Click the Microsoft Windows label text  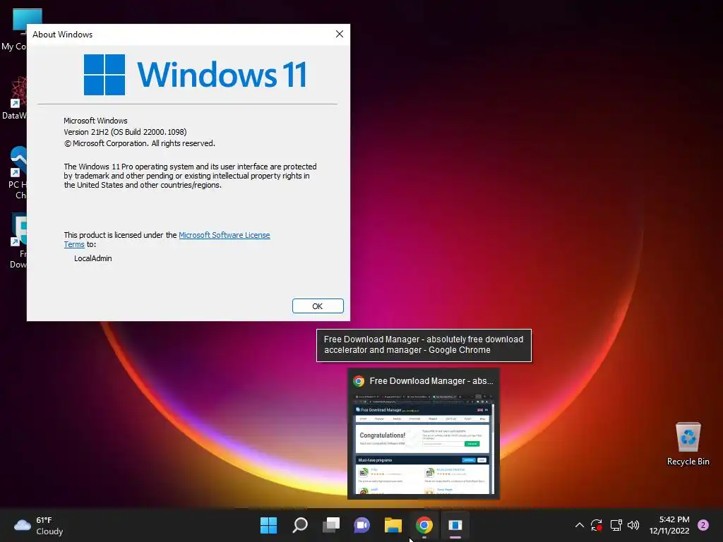(x=95, y=121)
